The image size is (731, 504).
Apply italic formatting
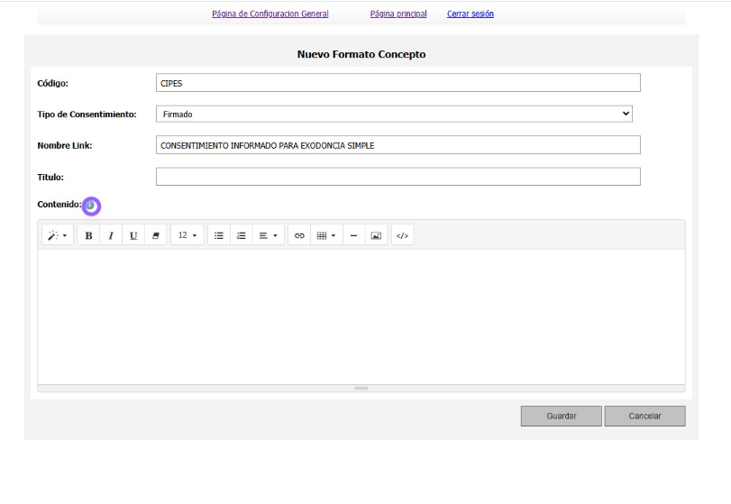point(111,235)
